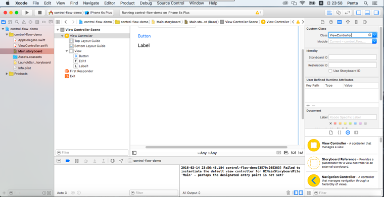Image resolution: width=384 pixels, height=197 pixels.
Task: Collapse the View Controller Scene disclosure triangle
Action: pos(58,30)
